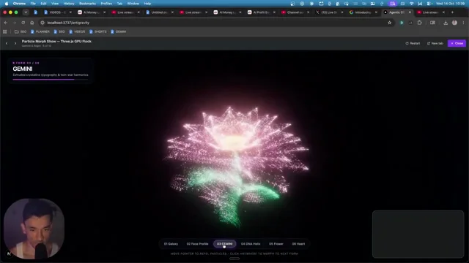Viewport: 469px width, 263px height.
Task: Open the Apple menu
Action: point(7,4)
